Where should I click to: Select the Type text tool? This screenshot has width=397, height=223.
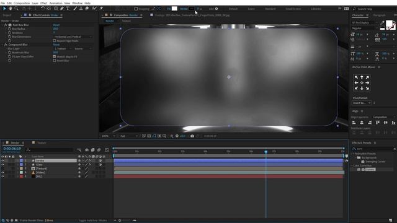coord(68,9)
